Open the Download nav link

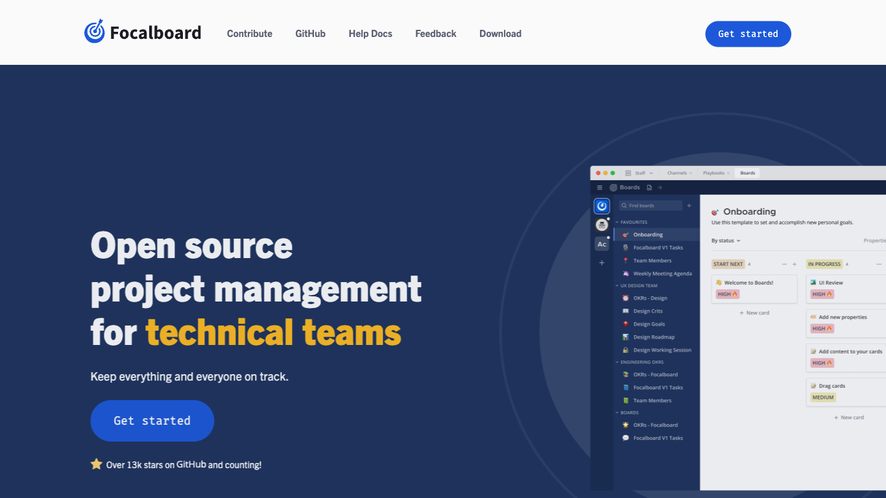(x=500, y=34)
